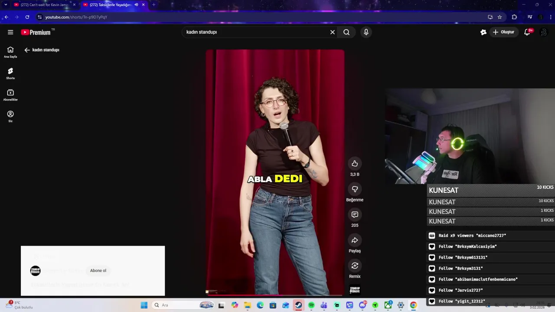Screen dimensions: 555x312
Task: Open the media control icon in Chrome toolbar
Action: [x=530, y=17]
